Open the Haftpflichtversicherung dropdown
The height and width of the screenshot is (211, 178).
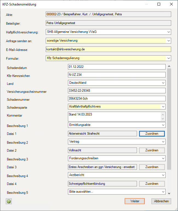pos(169,32)
